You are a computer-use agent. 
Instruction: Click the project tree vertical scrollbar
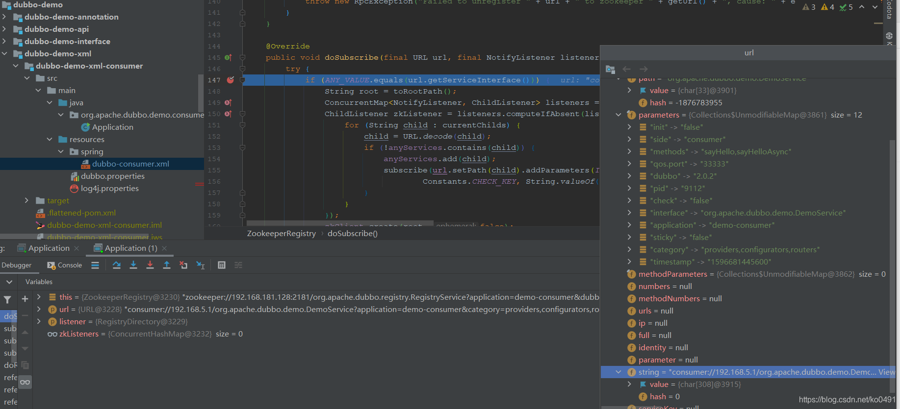[x=201, y=93]
